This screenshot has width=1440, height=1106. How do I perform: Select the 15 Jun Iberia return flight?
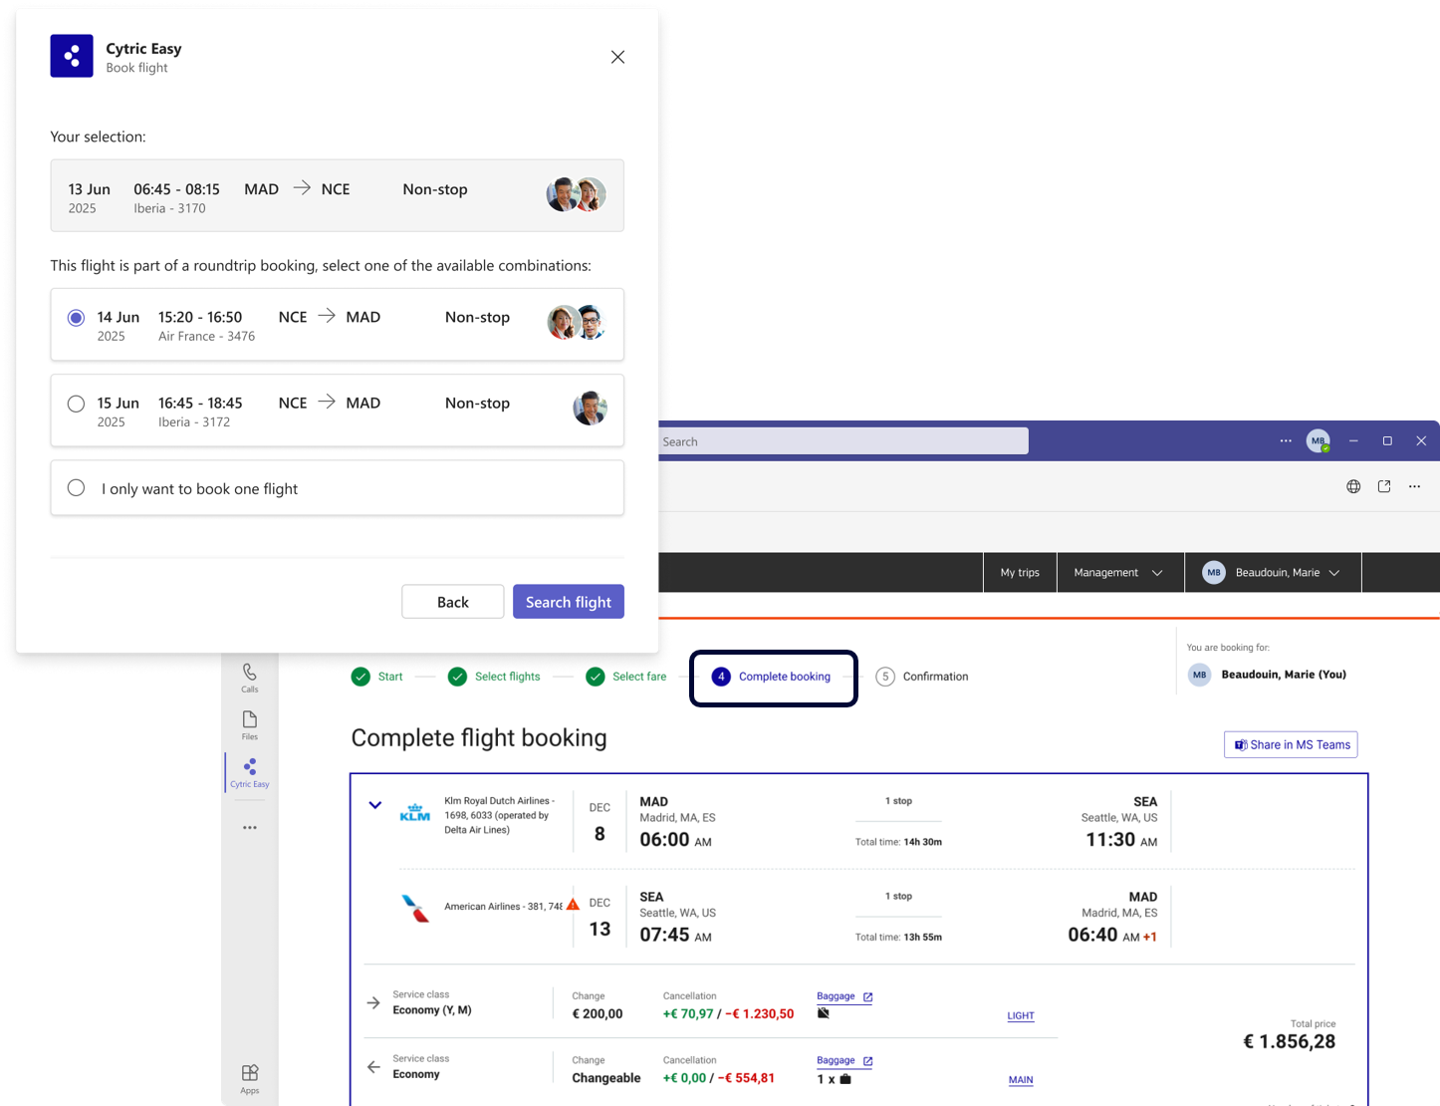[77, 404]
